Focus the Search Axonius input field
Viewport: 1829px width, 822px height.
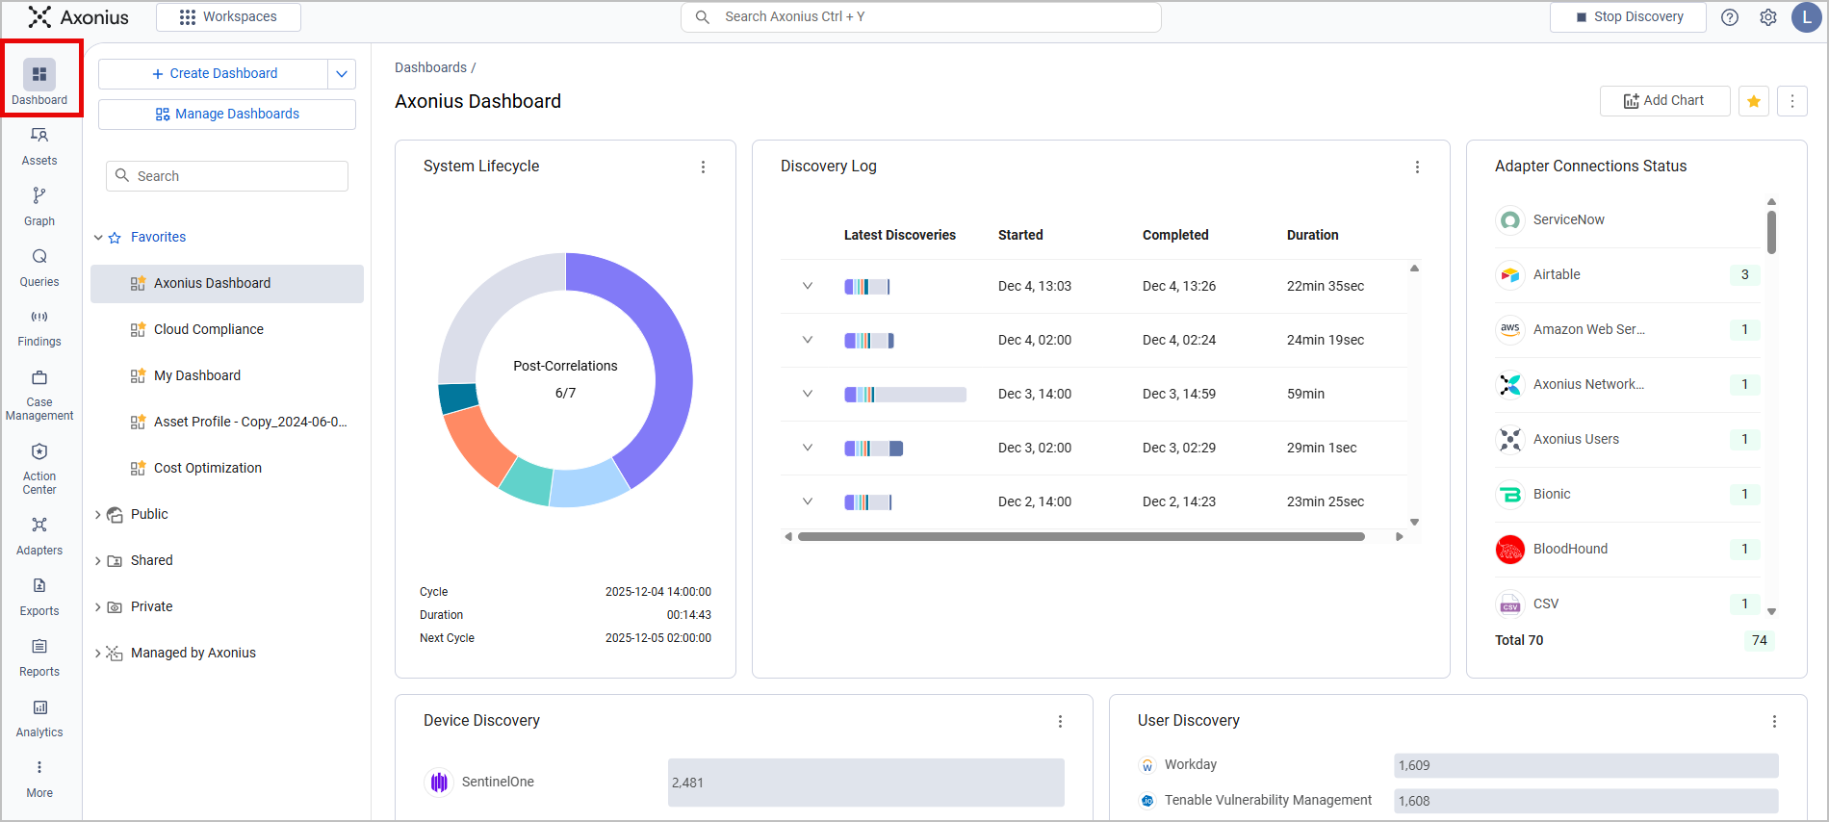921,17
